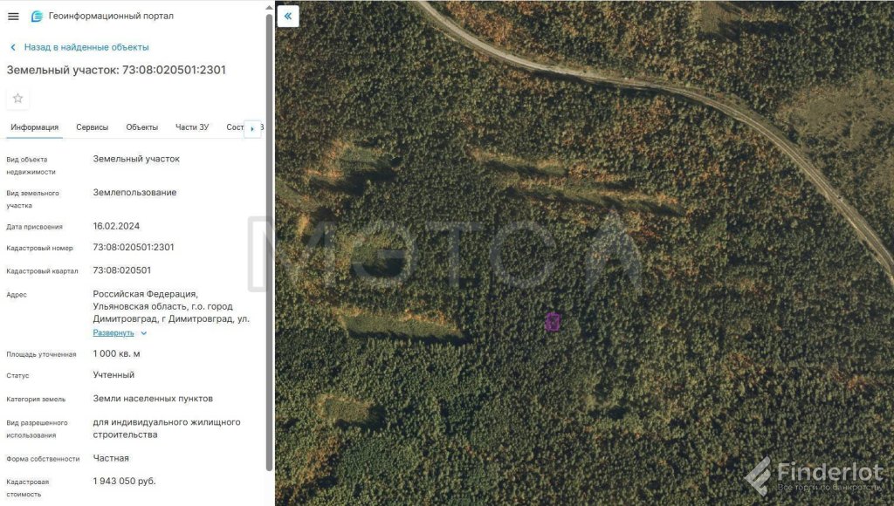This screenshot has width=894, height=506.
Task: Click back arrow beside Назад в найденные объекты
Action: [x=13, y=47]
